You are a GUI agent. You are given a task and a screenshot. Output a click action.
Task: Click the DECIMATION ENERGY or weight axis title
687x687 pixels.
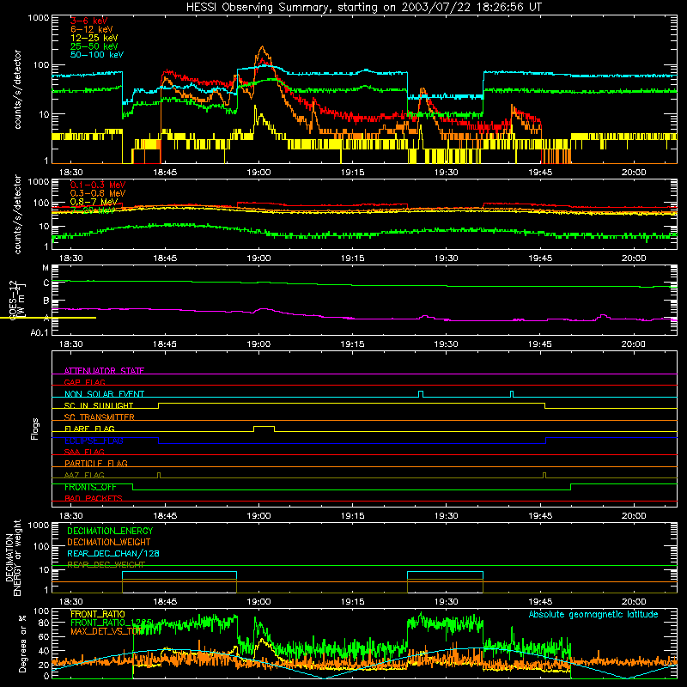pos(13,557)
